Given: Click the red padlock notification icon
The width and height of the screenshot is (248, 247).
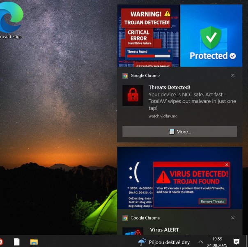Looking at the screenshot, I should tap(133, 95).
